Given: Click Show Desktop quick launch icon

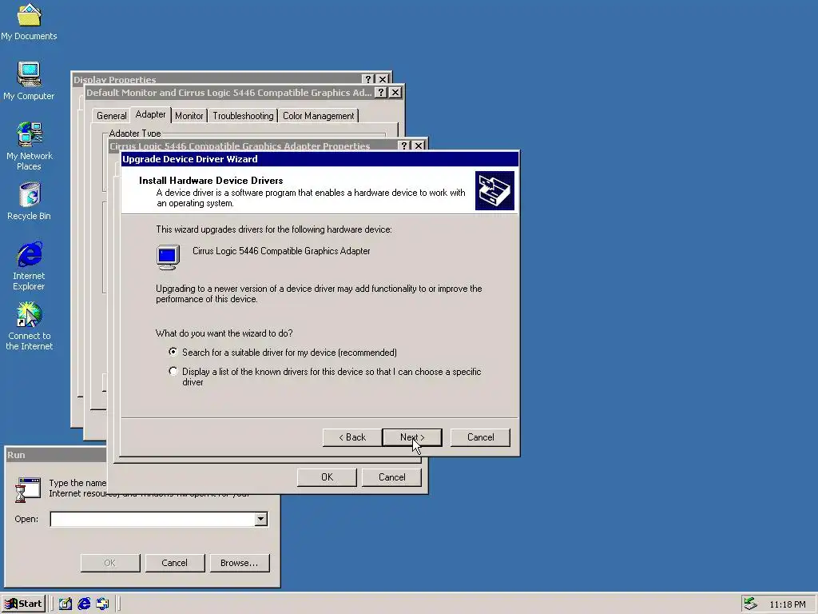Looking at the screenshot, I should 66,604.
